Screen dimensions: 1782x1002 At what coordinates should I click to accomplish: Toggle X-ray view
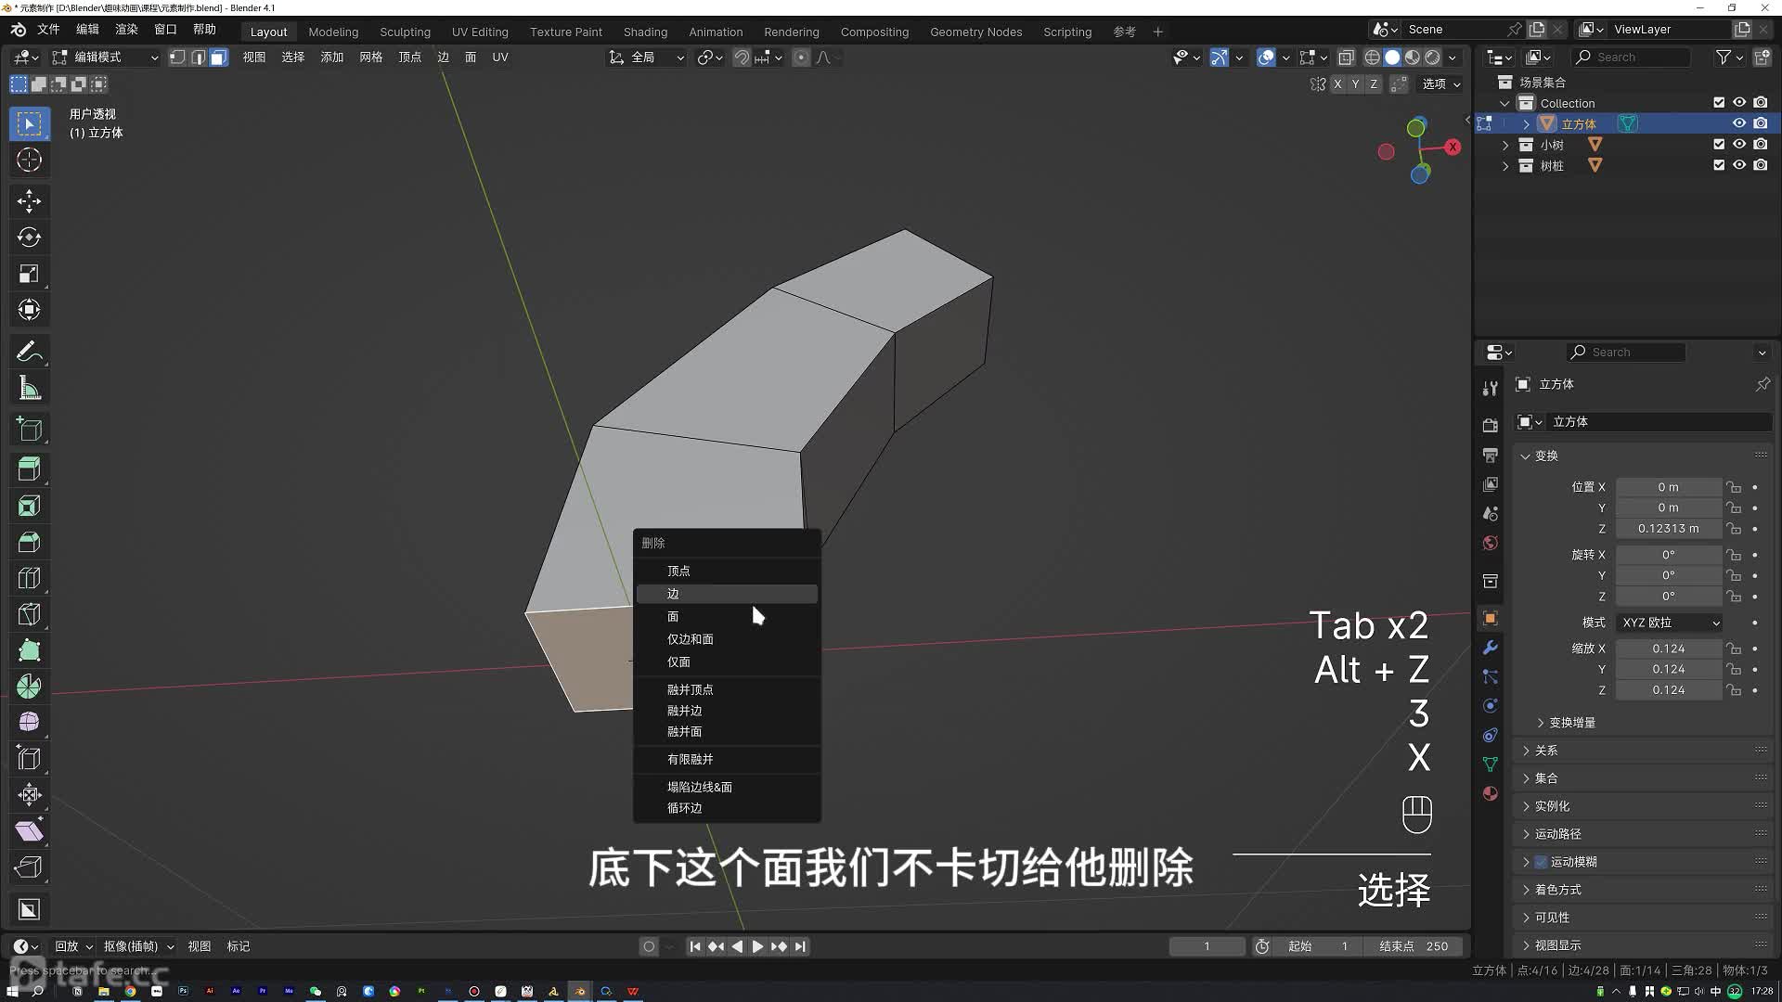point(1346,58)
